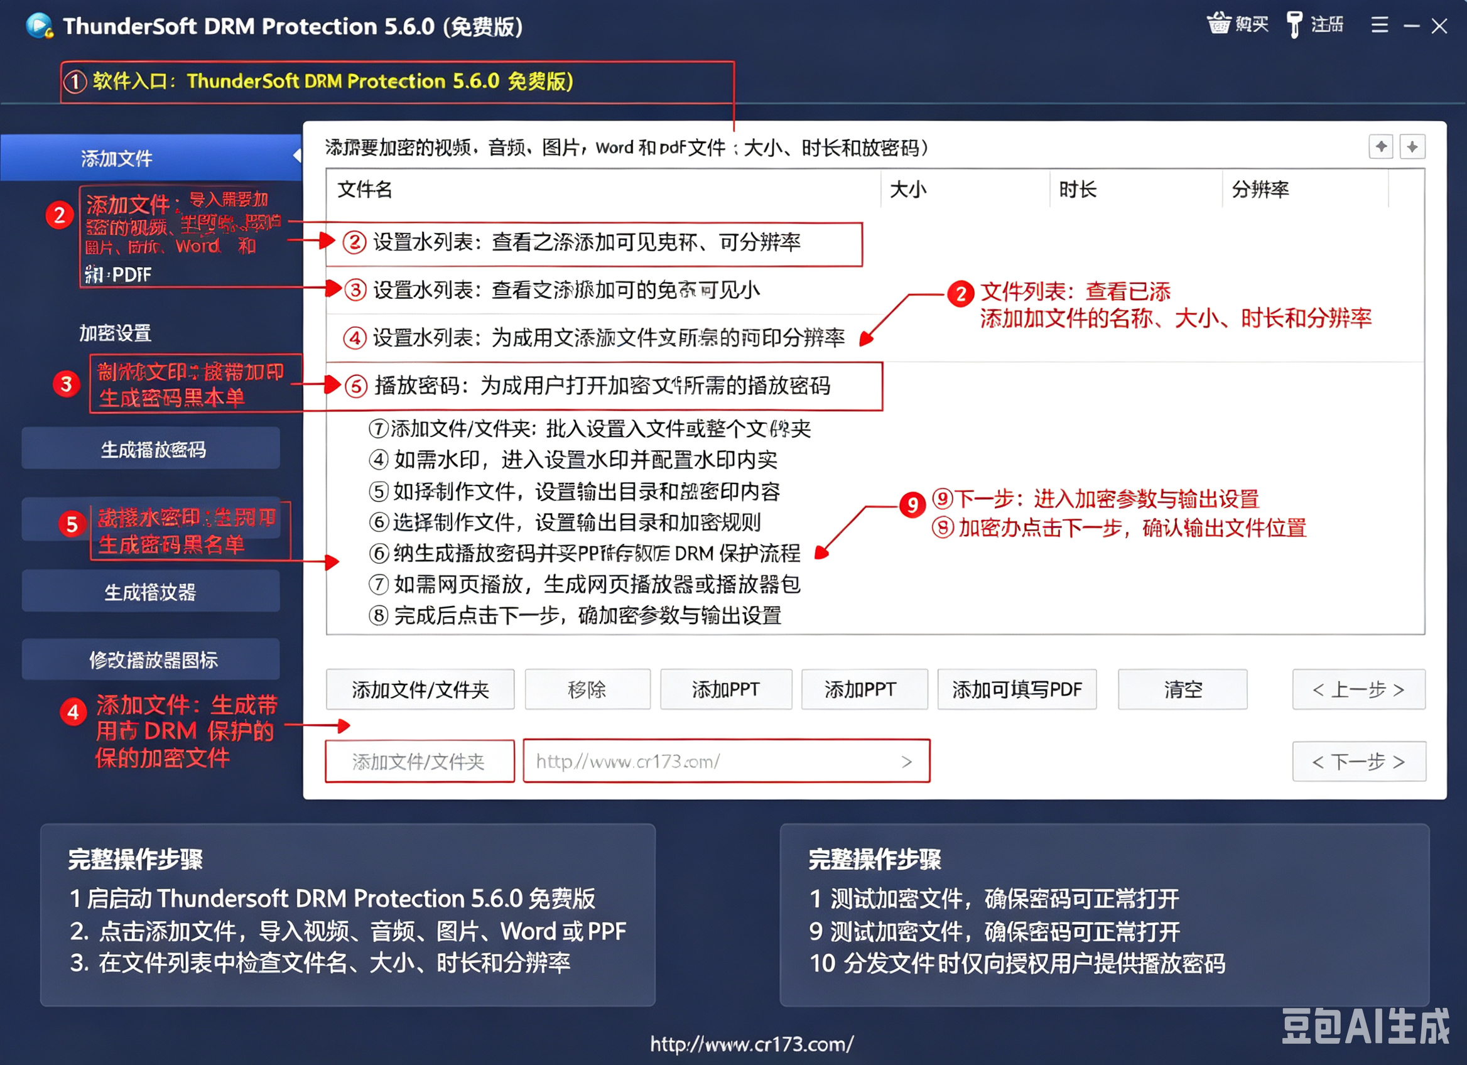Click the 移除 button
This screenshot has width=1467, height=1065.
[587, 690]
